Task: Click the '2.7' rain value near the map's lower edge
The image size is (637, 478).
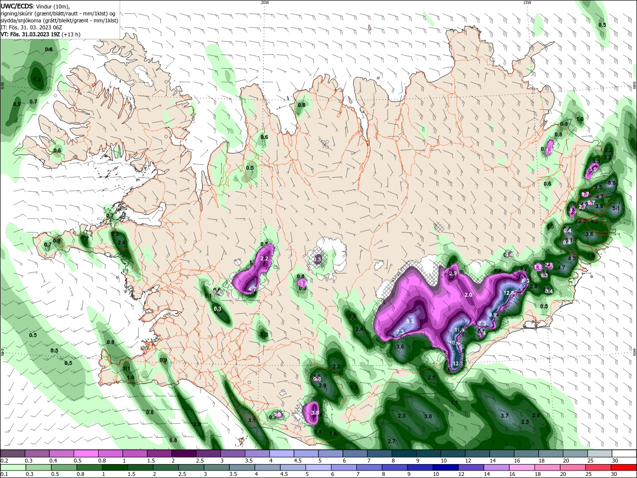Action: point(392,441)
